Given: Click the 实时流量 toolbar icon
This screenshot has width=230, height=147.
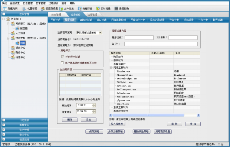Looking at the screenshot, I should pyautogui.click(x=98, y=8).
